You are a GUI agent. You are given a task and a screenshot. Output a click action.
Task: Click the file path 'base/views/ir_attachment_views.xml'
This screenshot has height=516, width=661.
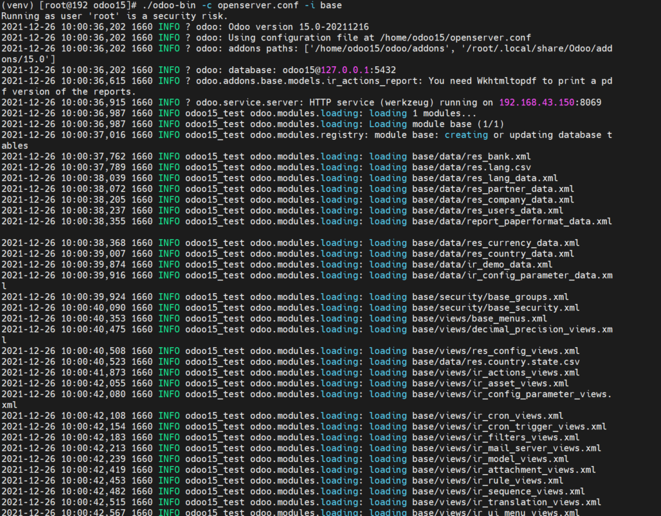[504, 469]
